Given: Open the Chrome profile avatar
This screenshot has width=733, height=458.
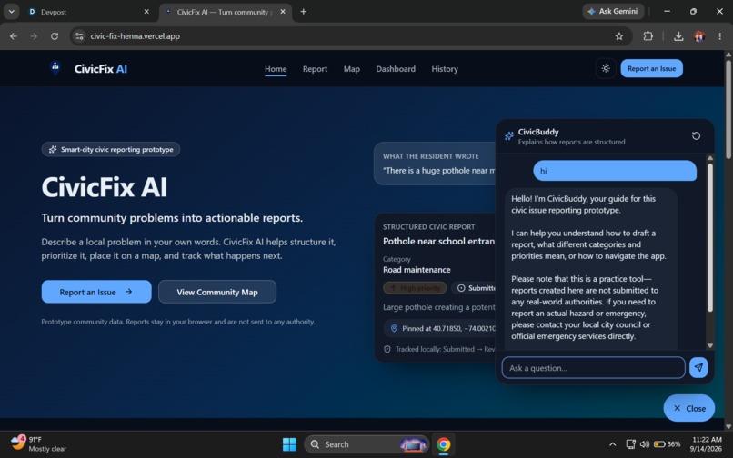Looking at the screenshot, I should point(699,36).
